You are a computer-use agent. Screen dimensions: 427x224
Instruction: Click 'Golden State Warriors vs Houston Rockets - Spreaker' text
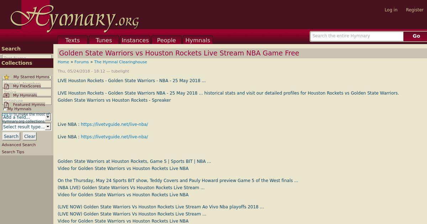click(114, 100)
